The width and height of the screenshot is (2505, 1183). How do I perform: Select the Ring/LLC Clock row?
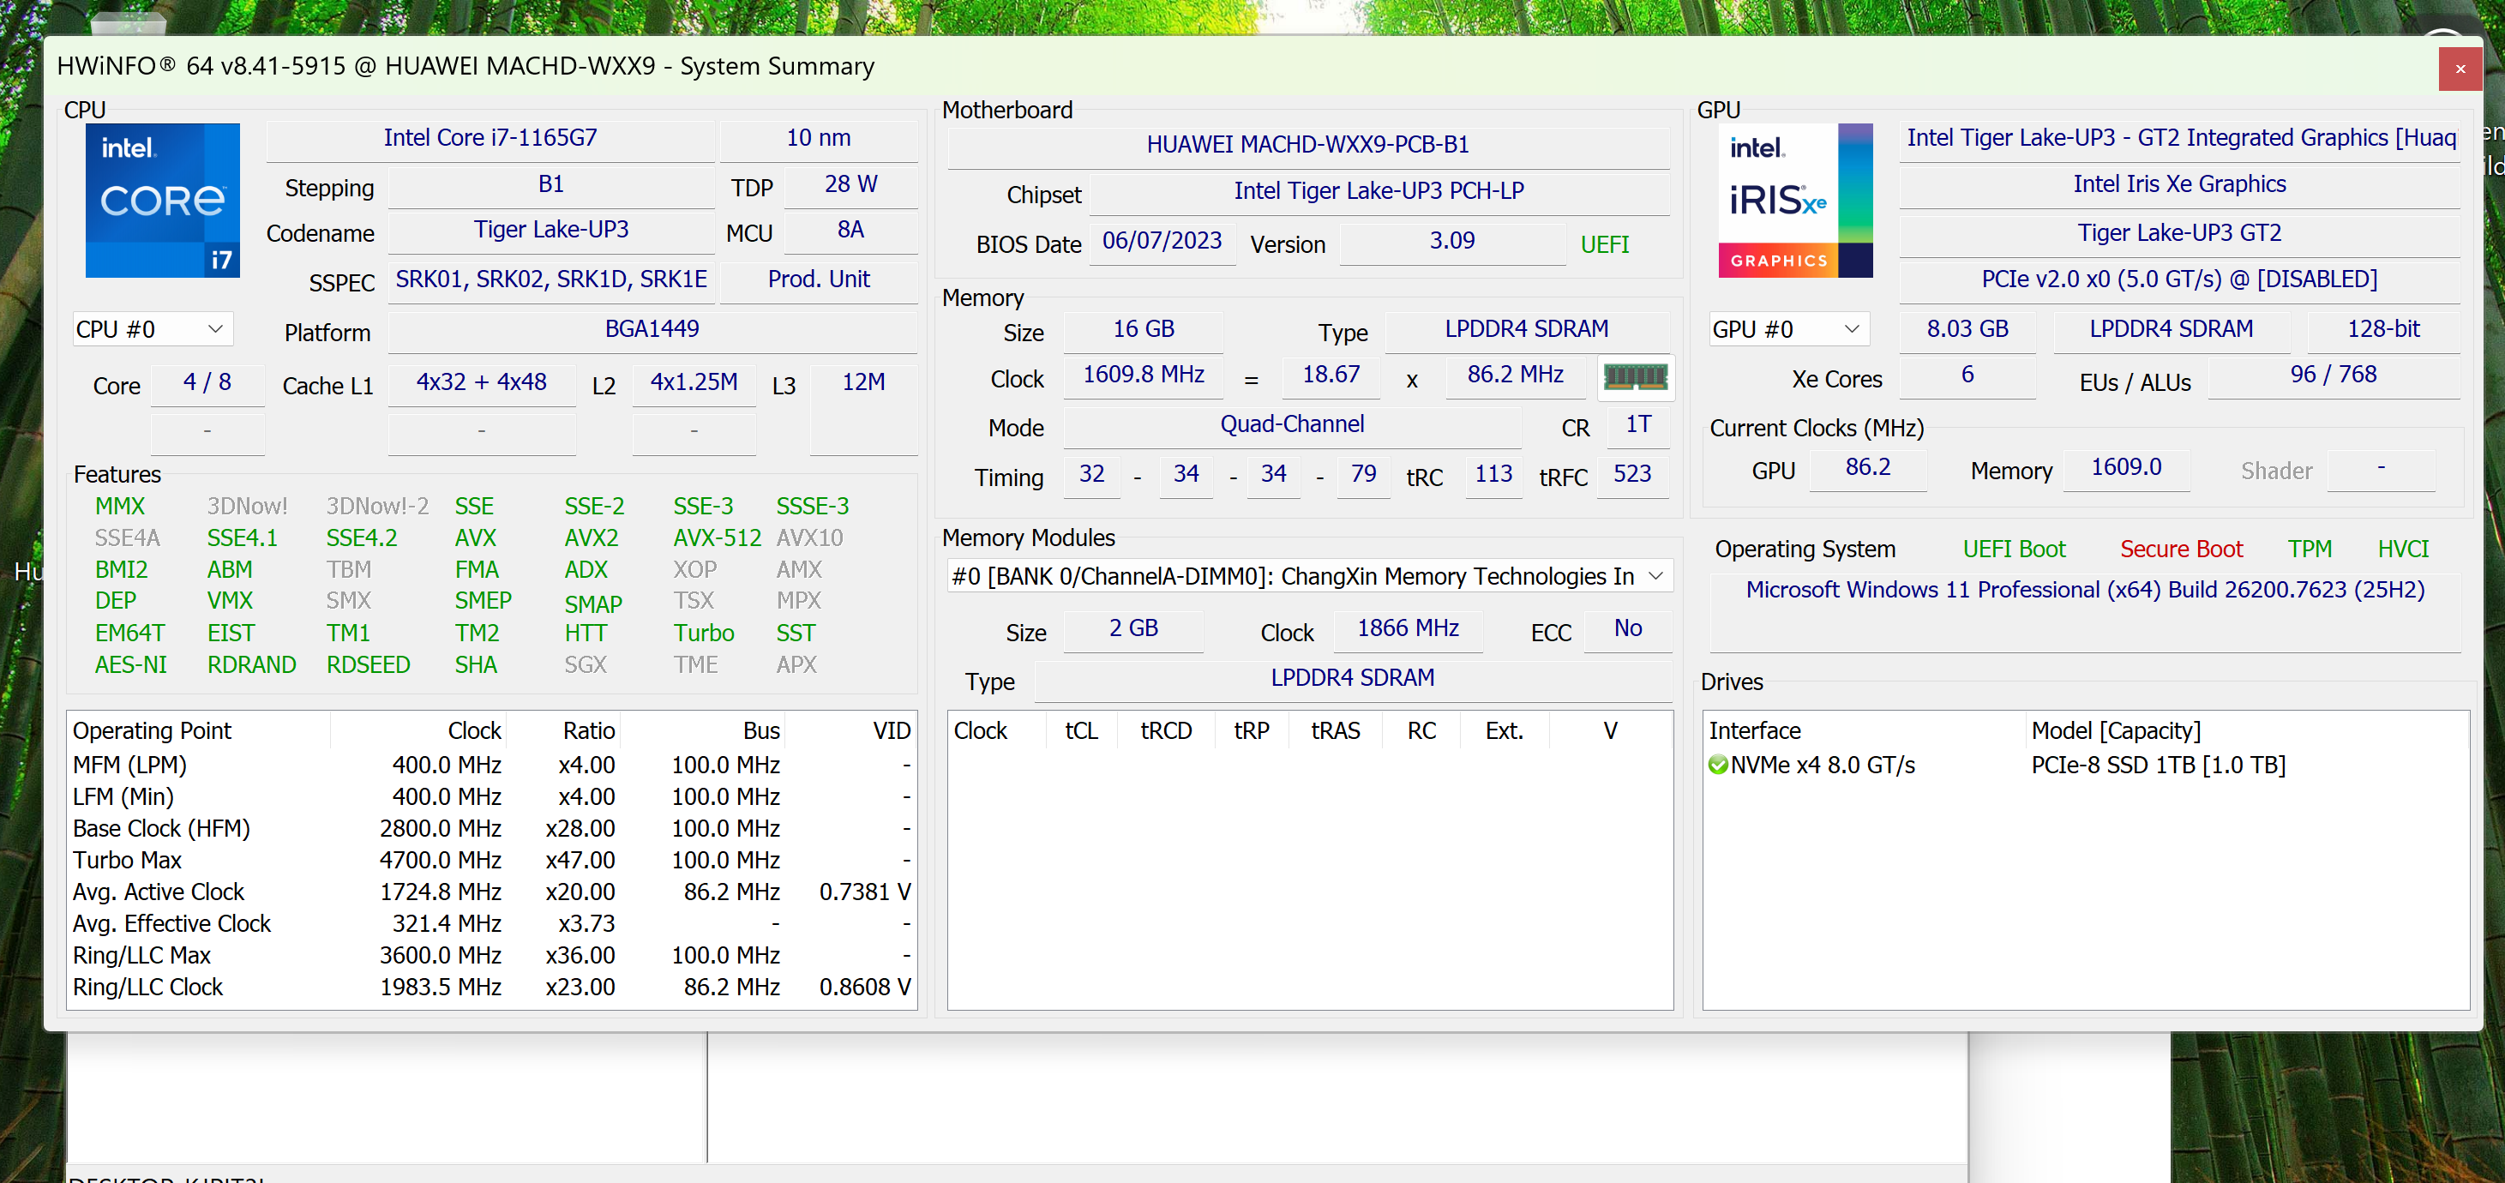(x=491, y=988)
